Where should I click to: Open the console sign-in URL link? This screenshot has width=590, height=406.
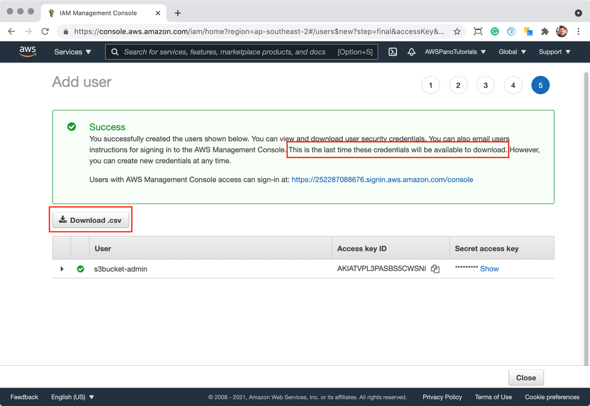[x=382, y=179]
